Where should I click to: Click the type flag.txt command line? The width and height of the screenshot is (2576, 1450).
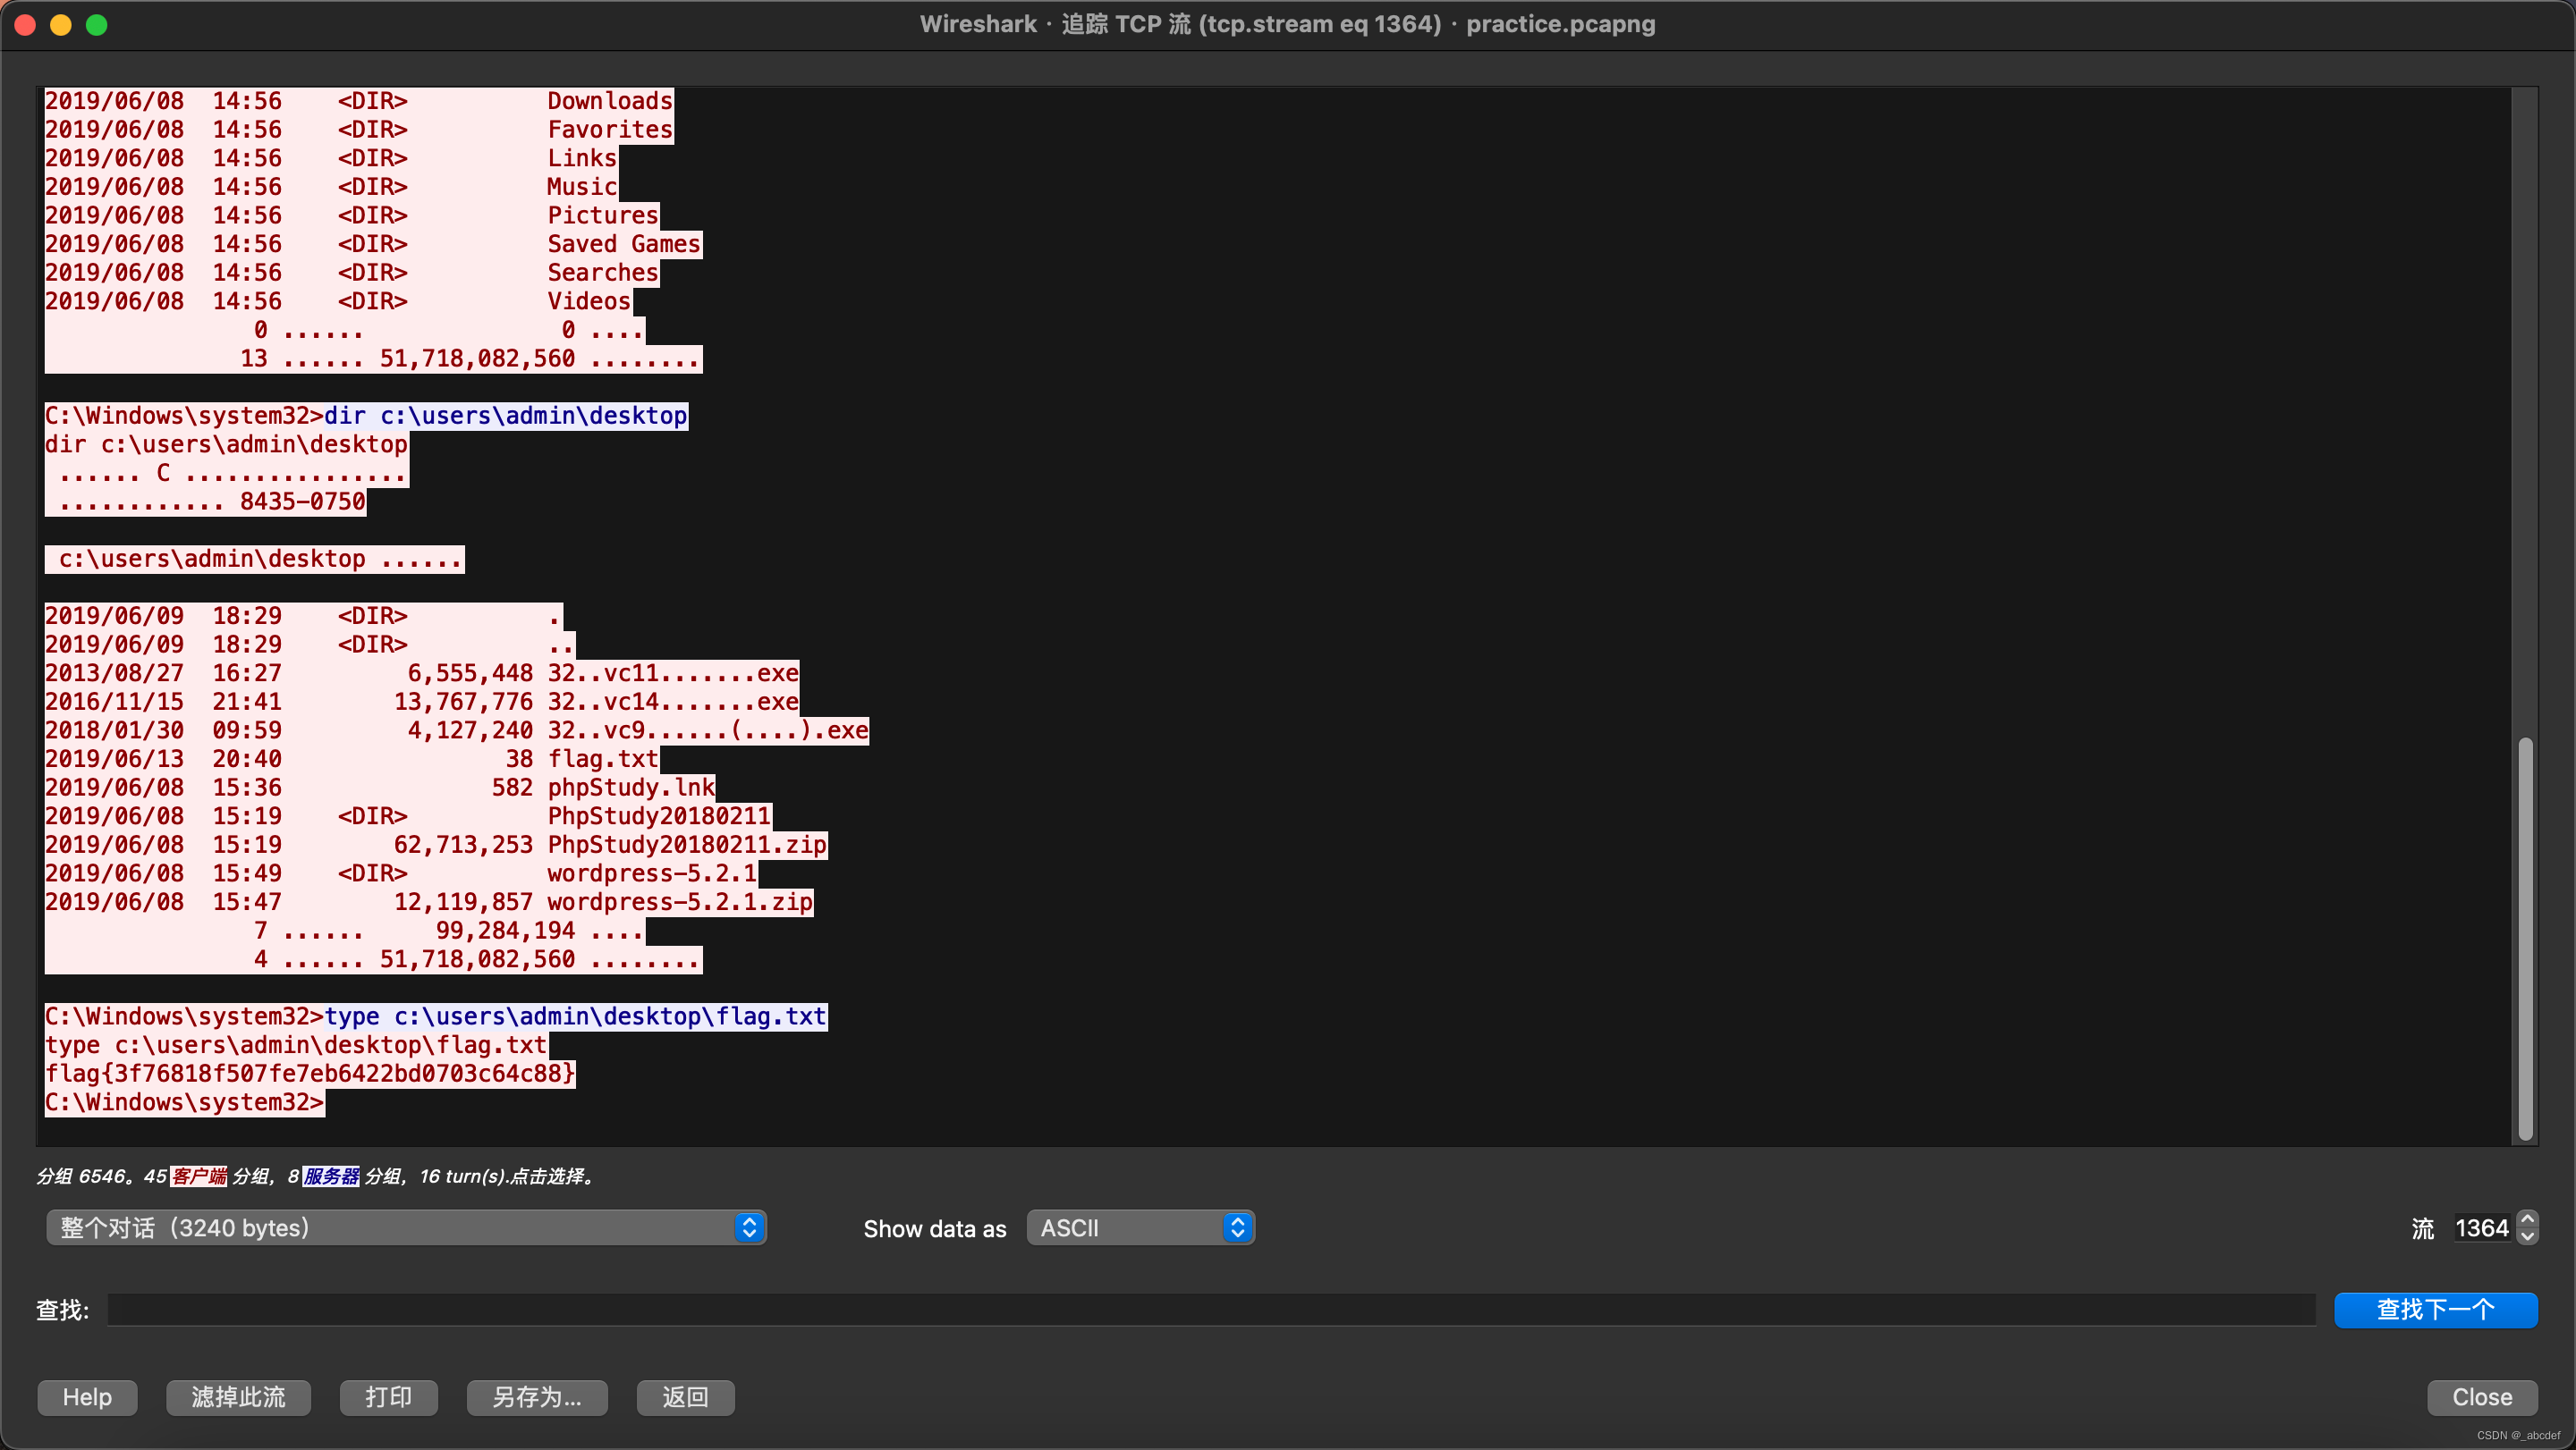575,1016
